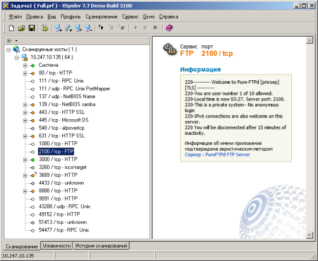Switch to the История сканирований tab
Screen dimensions: 318x261
point(101,246)
